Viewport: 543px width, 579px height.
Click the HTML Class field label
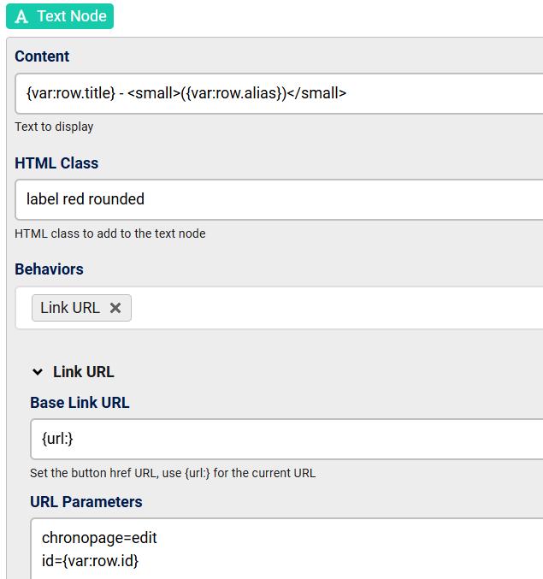click(x=56, y=163)
